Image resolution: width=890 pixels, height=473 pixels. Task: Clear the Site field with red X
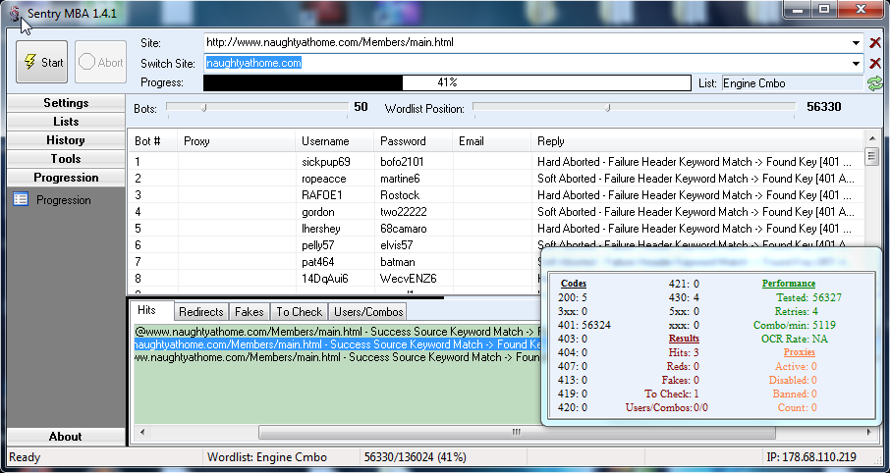pos(875,43)
